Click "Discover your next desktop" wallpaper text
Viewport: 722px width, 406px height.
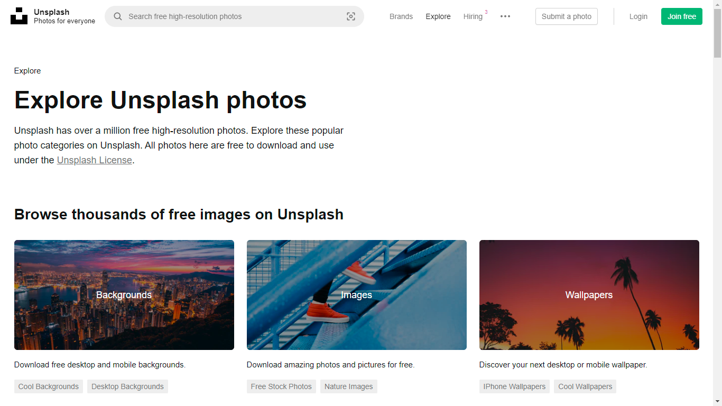click(563, 365)
